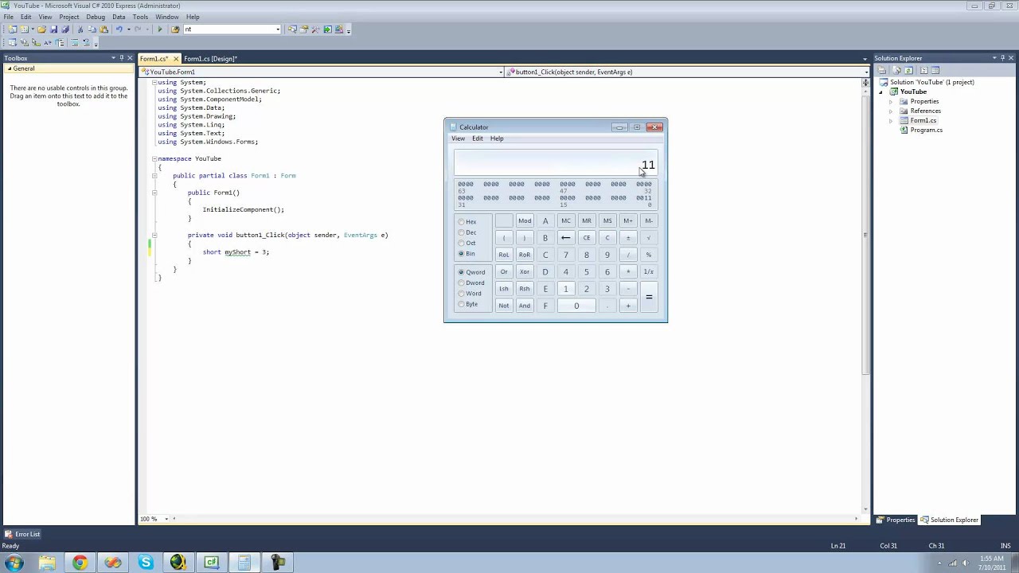Pin the Toolbox panel with auto-hide icon
Viewport: 1019px width, 573px height.
pyautogui.click(x=121, y=58)
